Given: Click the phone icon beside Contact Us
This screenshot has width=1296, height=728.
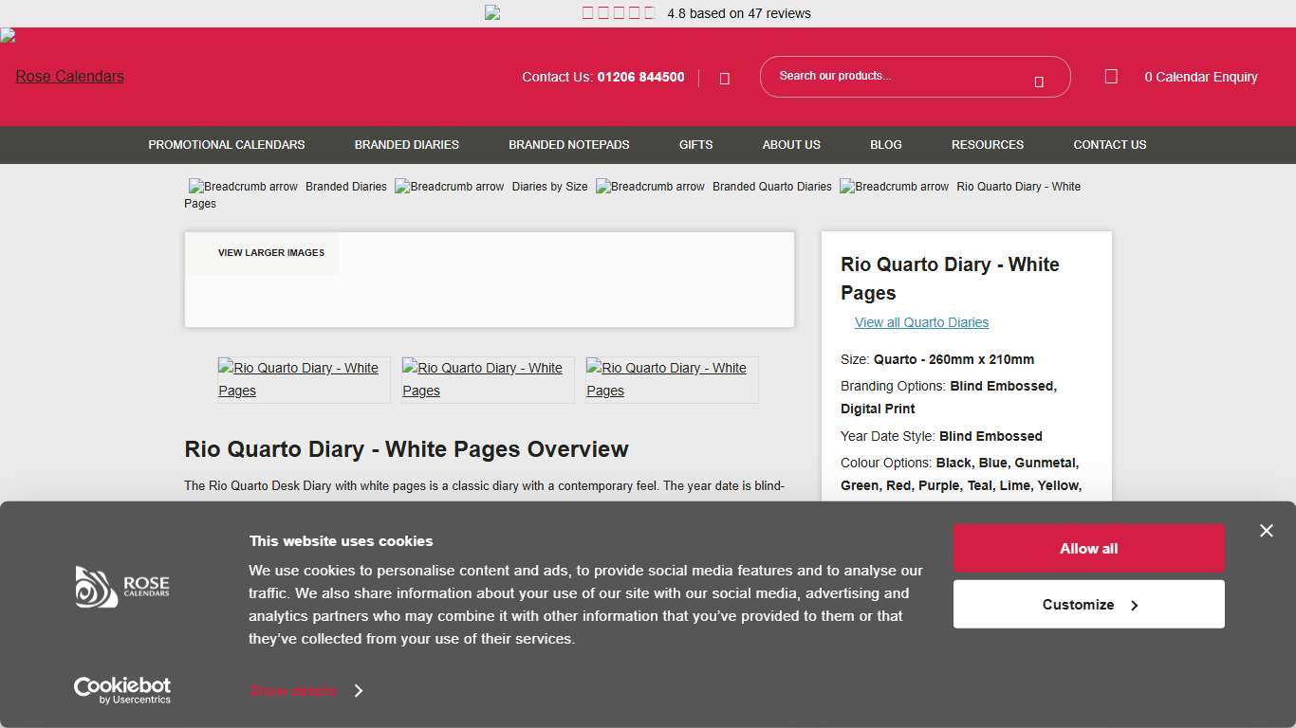Looking at the screenshot, I should click(724, 78).
